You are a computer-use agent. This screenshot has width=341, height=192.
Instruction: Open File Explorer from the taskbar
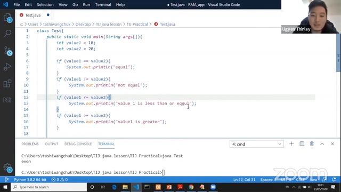pyautogui.click(x=125, y=187)
